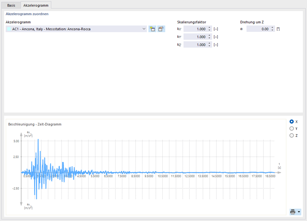The image size is (307, 221).
Task: Open the Akzelerogramm dropdown list
Action: 144,29
